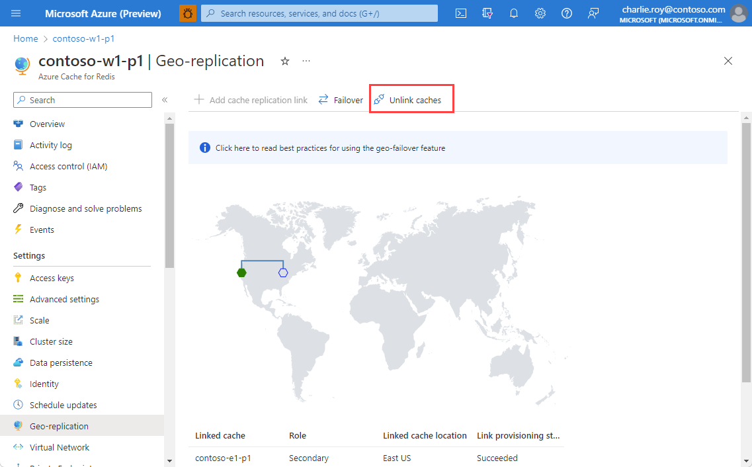Open the ellipsis more options menu

pyautogui.click(x=306, y=61)
